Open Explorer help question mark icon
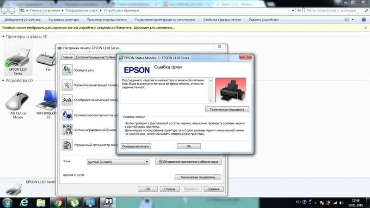The height and width of the screenshot is (208, 370). 364,19
